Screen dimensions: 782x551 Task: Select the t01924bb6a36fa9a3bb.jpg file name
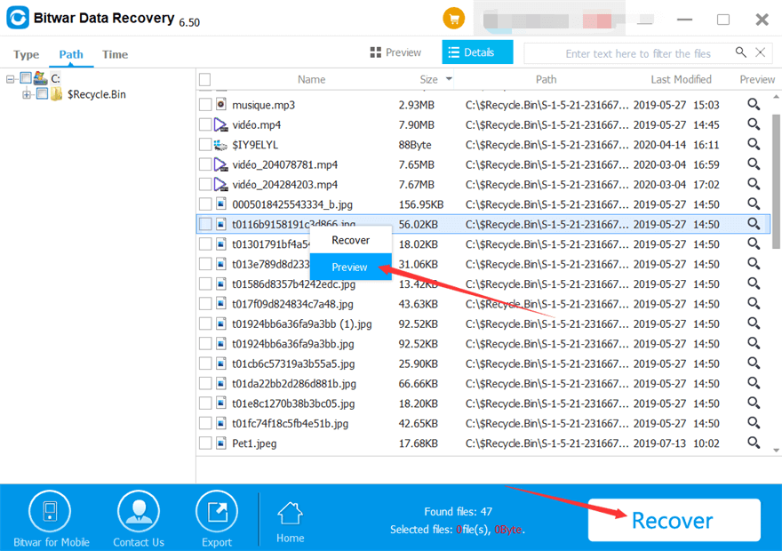(x=292, y=344)
